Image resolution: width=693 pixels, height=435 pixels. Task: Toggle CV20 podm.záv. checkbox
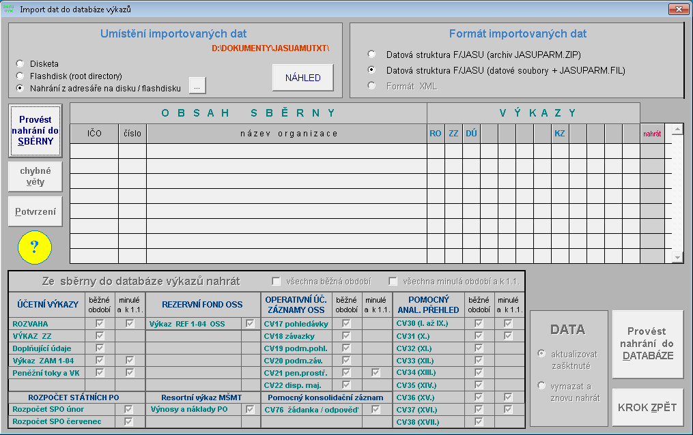[x=347, y=361]
